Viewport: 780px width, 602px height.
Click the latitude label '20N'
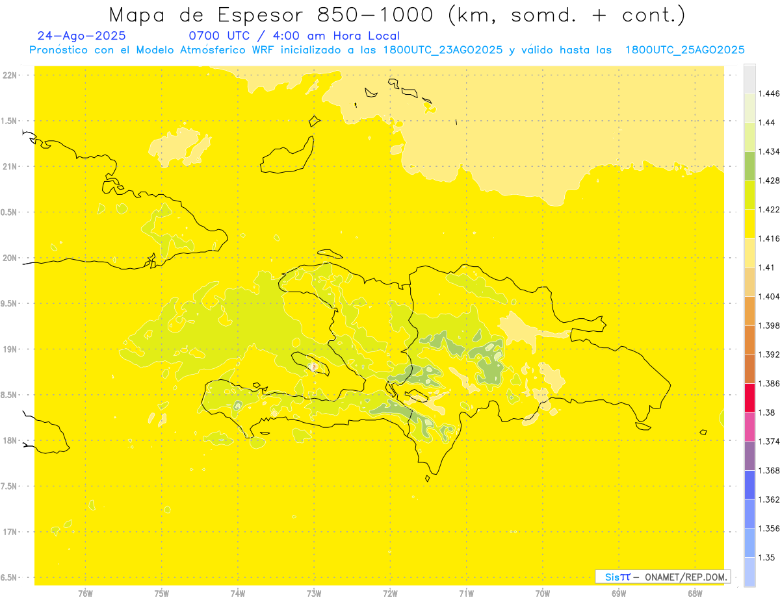tap(10, 258)
